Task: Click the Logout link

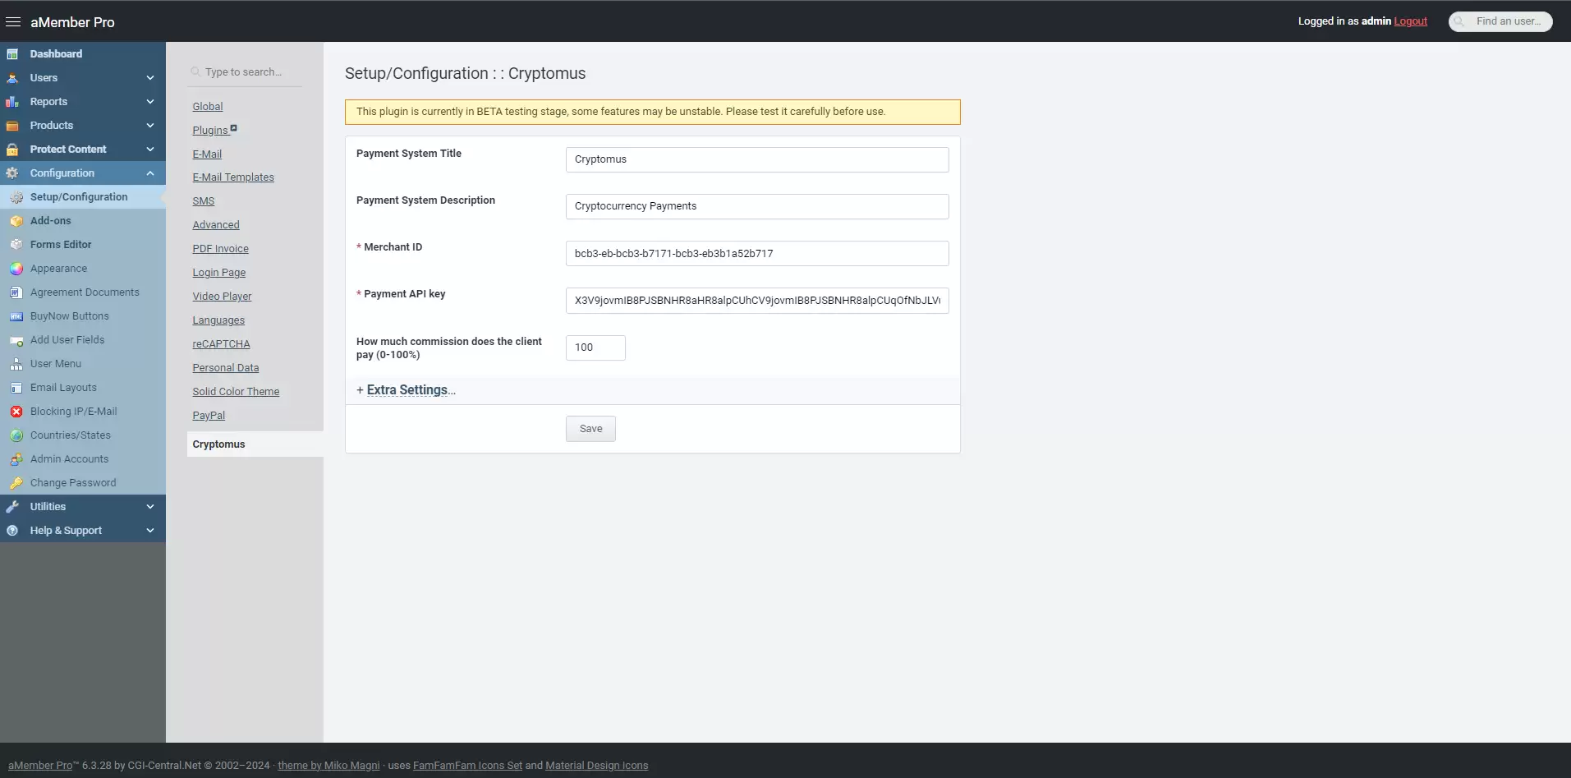Action: 1410,21
